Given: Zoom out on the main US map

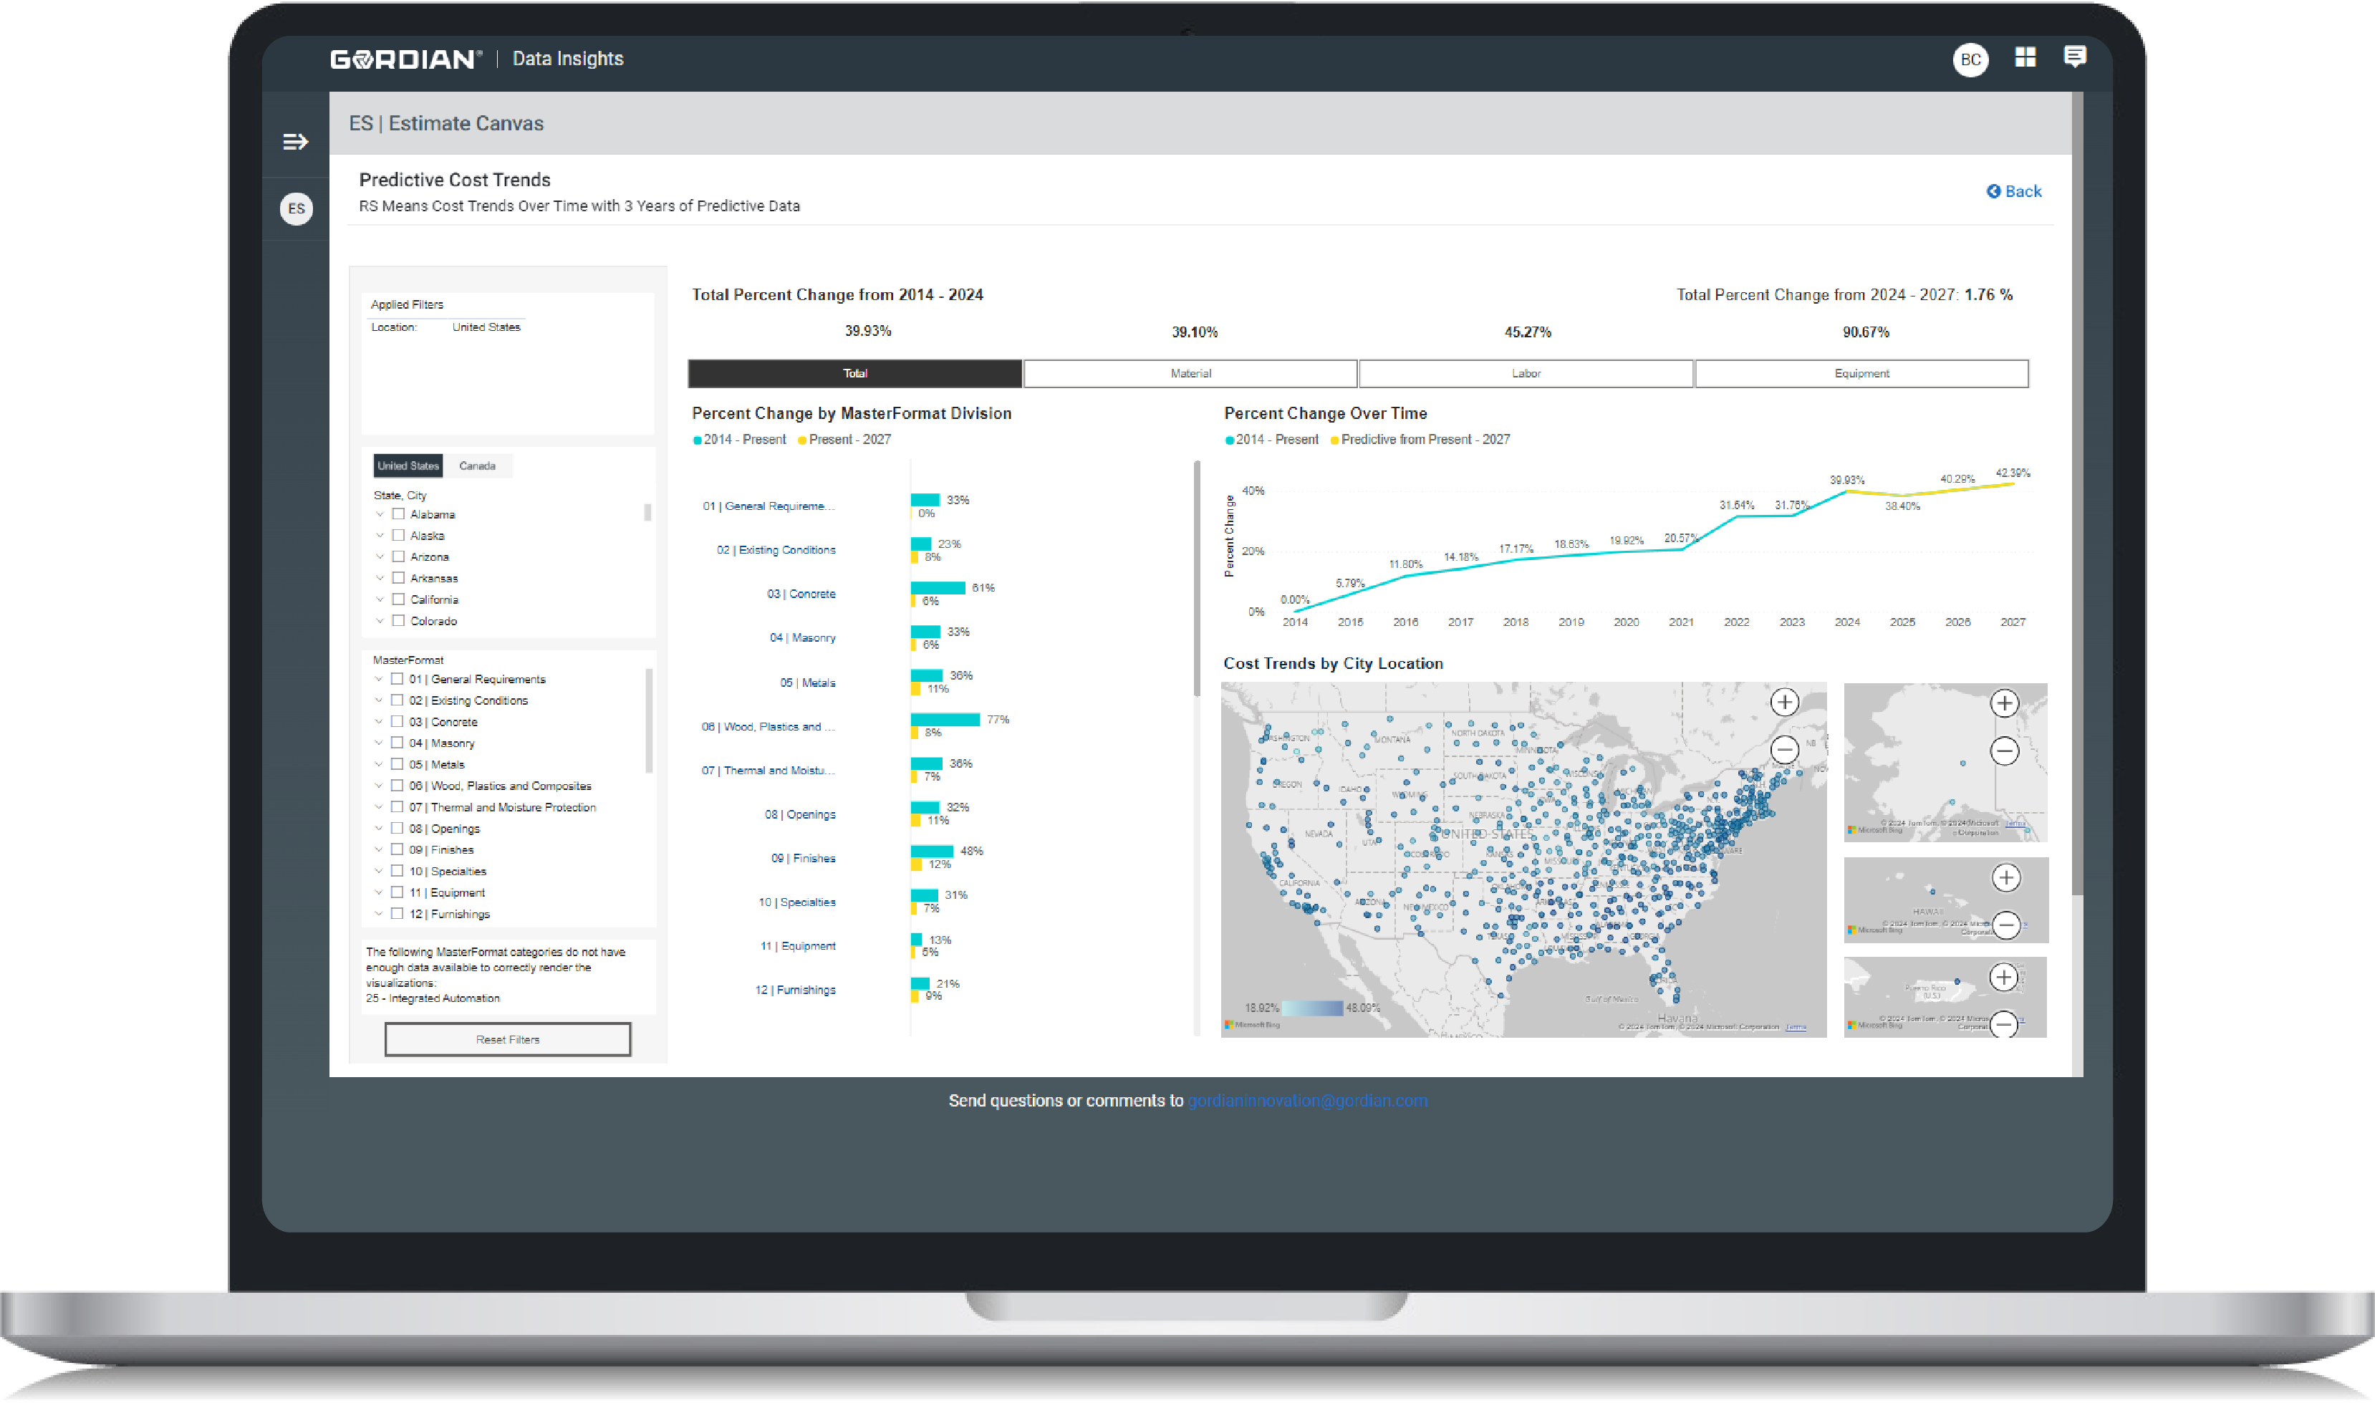Looking at the screenshot, I should 1783,750.
